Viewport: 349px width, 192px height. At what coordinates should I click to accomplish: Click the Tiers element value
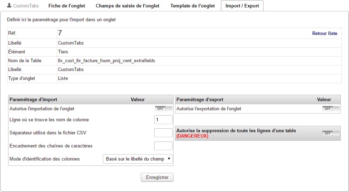click(x=63, y=52)
